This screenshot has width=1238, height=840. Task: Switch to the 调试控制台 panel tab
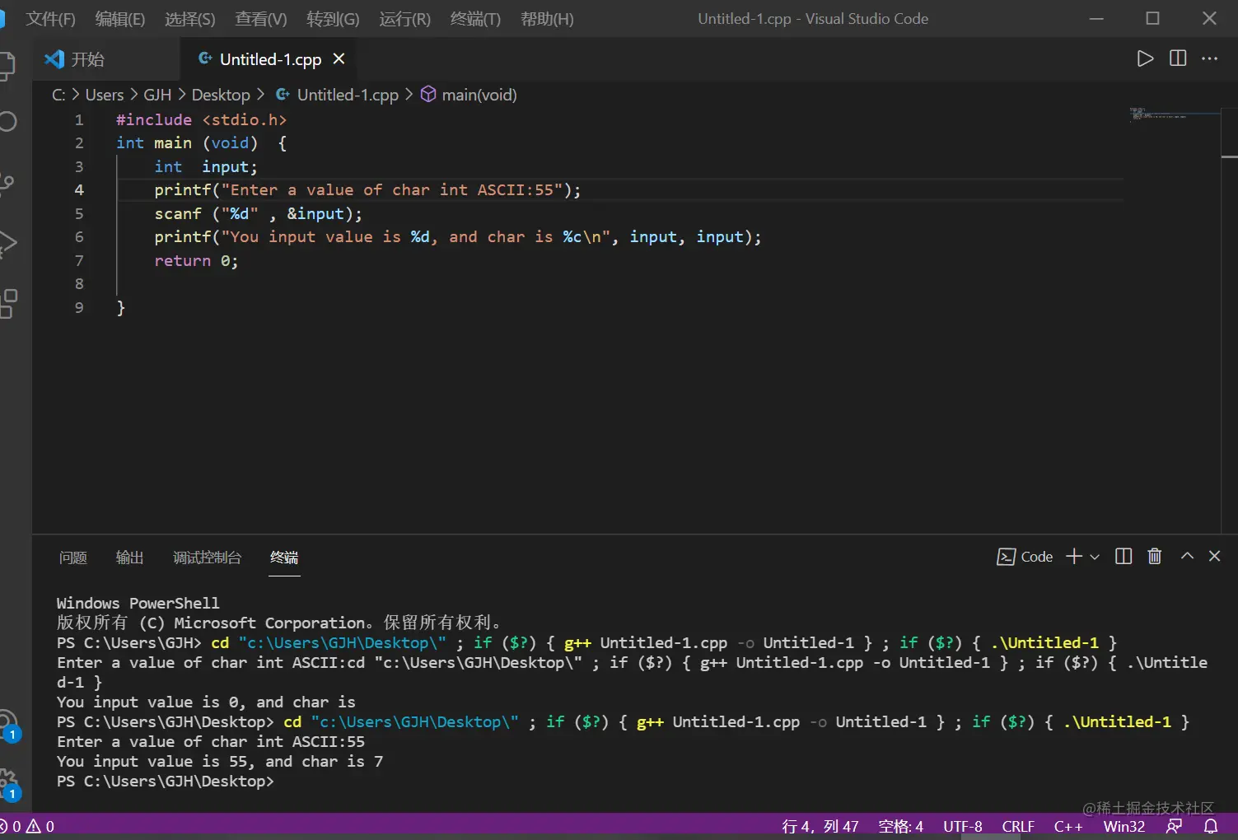(x=207, y=558)
